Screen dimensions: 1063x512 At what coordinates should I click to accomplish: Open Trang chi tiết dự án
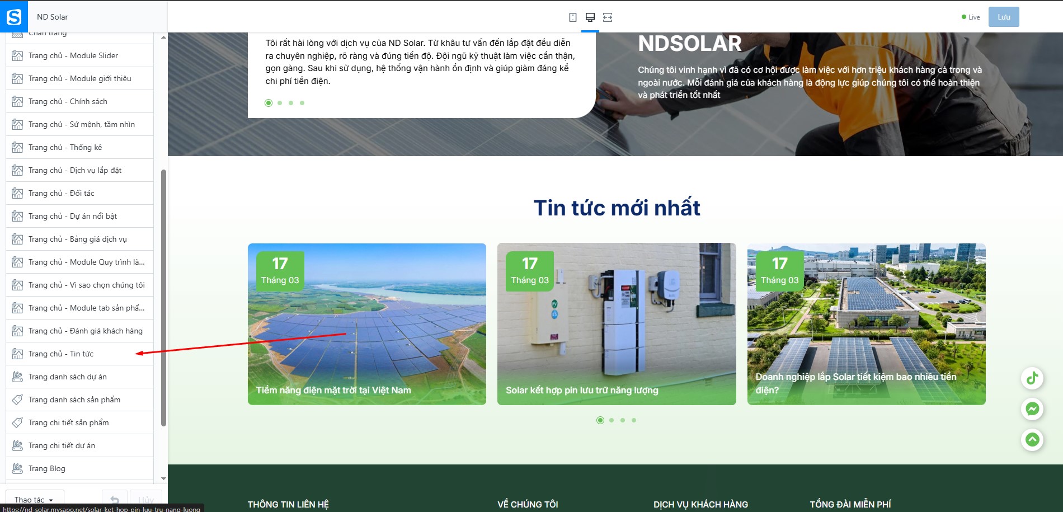79,445
